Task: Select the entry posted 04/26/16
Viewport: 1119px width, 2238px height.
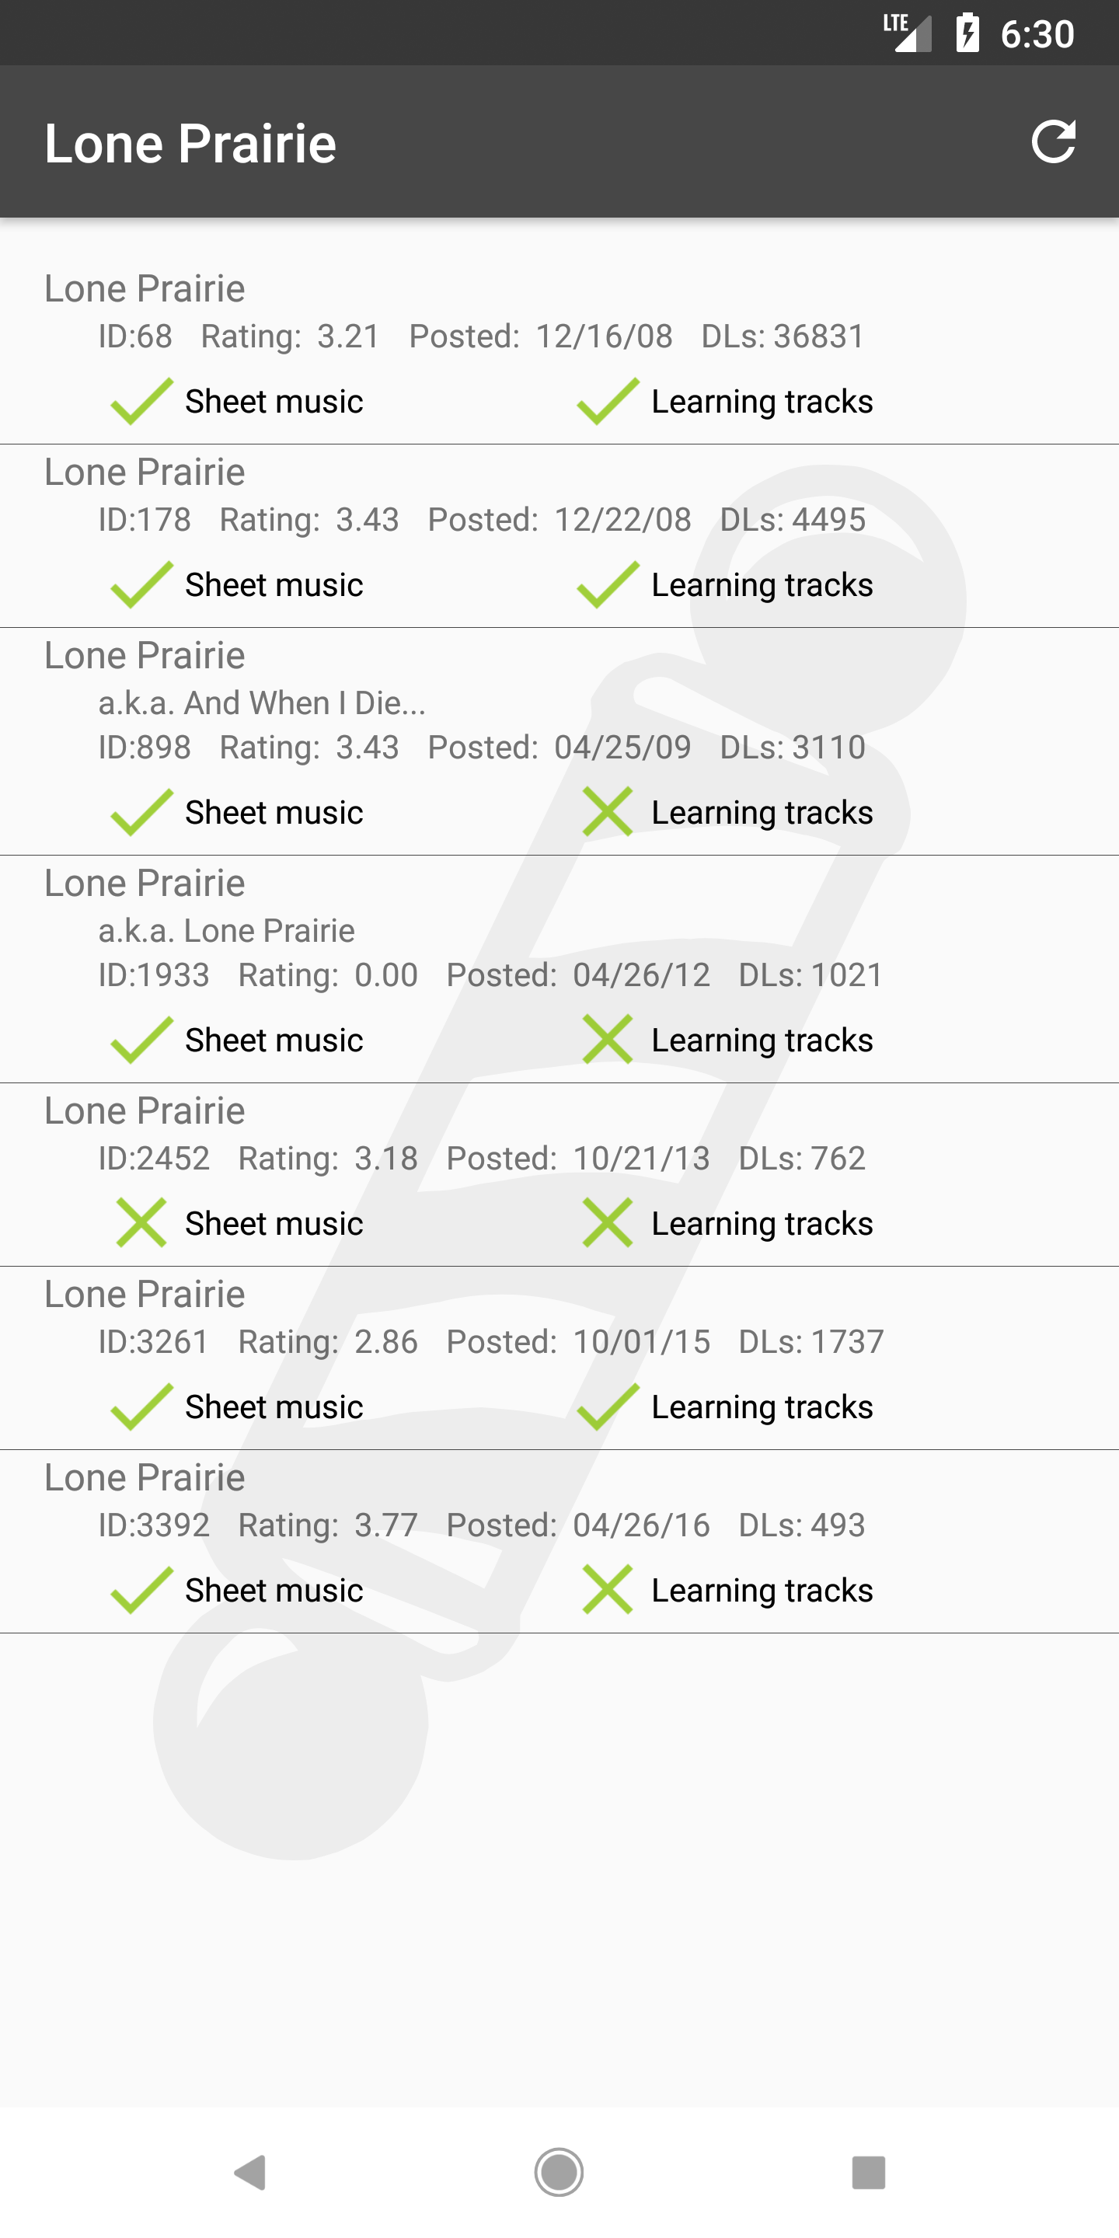Action: [x=559, y=1541]
